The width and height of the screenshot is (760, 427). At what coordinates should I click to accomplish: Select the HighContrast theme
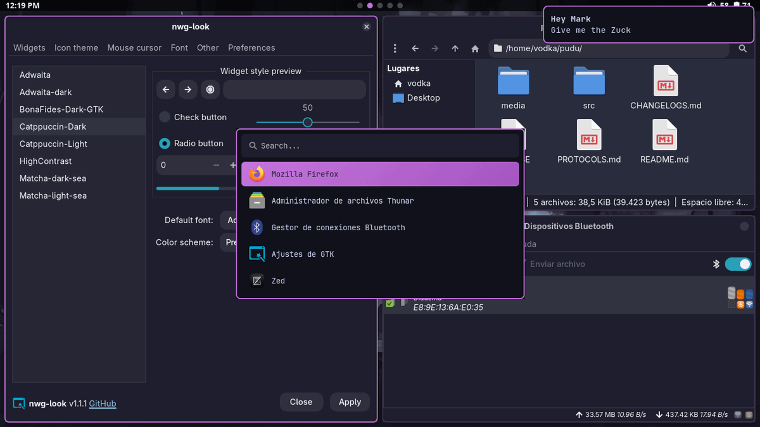pyautogui.click(x=79, y=161)
